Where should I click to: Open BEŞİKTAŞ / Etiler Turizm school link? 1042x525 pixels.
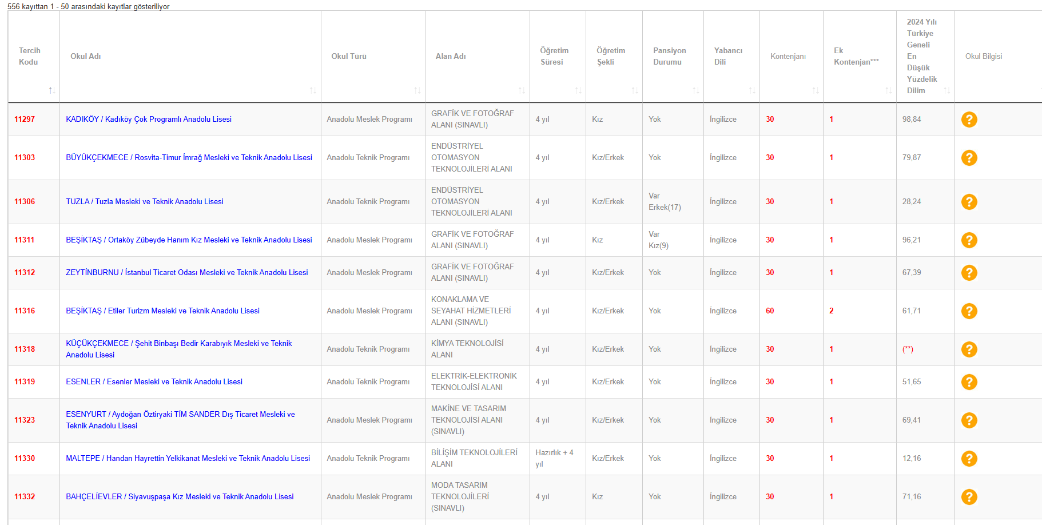(x=162, y=311)
